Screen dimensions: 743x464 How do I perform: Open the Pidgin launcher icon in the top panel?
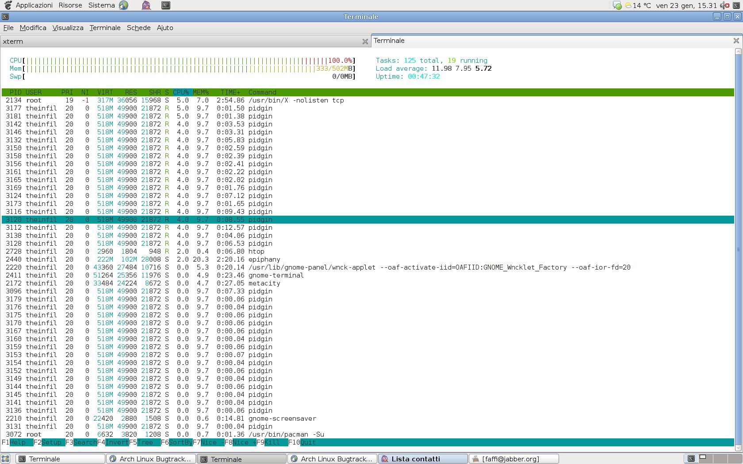tap(146, 5)
